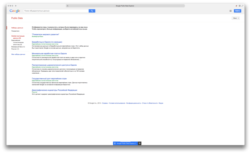Viewport: 251px width, 154px height.
Task: Click the address bar showing Google Public Data Explorer
Action: (125, 6)
